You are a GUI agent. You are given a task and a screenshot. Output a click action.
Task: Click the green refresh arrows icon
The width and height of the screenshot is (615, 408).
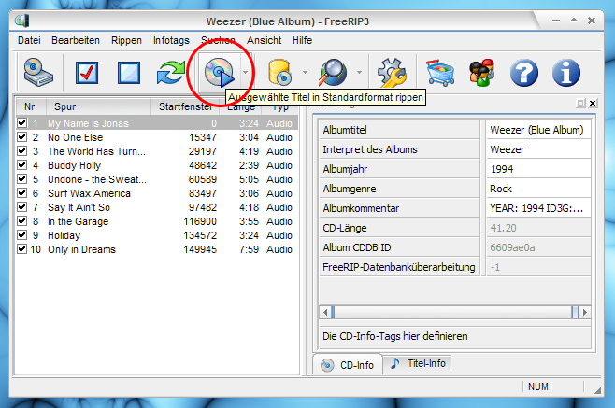(171, 73)
